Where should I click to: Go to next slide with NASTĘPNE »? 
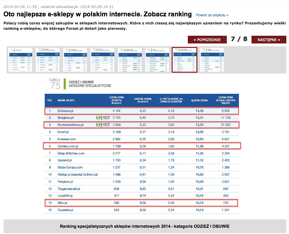click(x=269, y=40)
